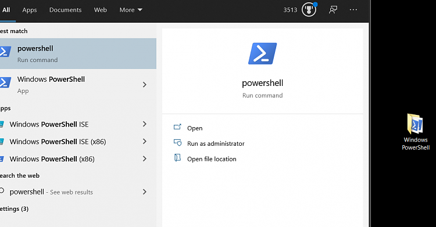
Task: Click the Windows PowerShell App icon
Action: coord(5,82)
